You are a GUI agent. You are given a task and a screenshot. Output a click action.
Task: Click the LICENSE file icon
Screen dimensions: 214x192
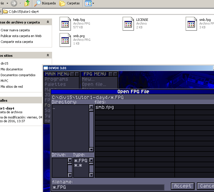click(x=128, y=24)
